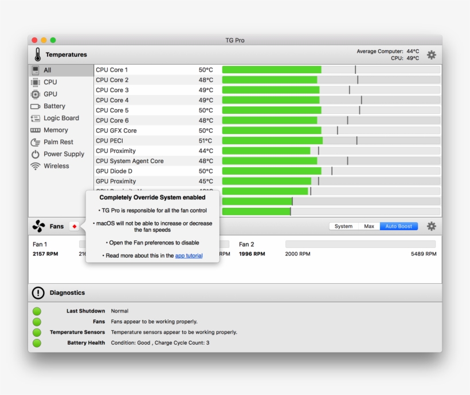The width and height of the screenshot is (470, 395).
Task: Select All in the sensor sidebar
Action: pos(48,70)
